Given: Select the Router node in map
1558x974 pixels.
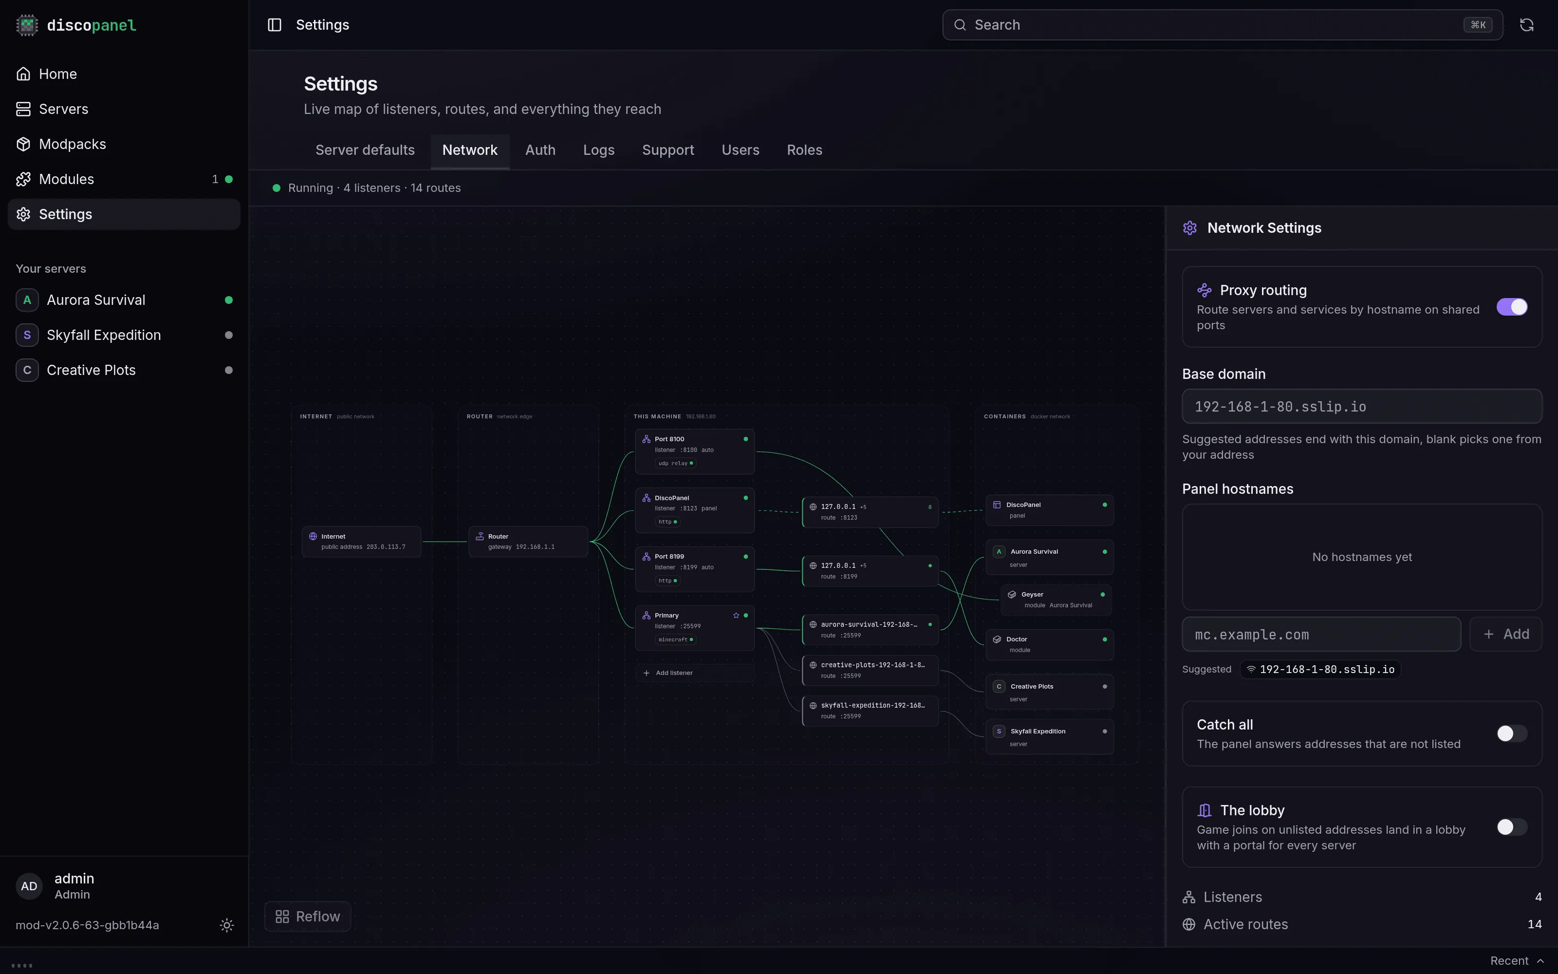Looking at the screenshot, I should [x=528, y=542].
